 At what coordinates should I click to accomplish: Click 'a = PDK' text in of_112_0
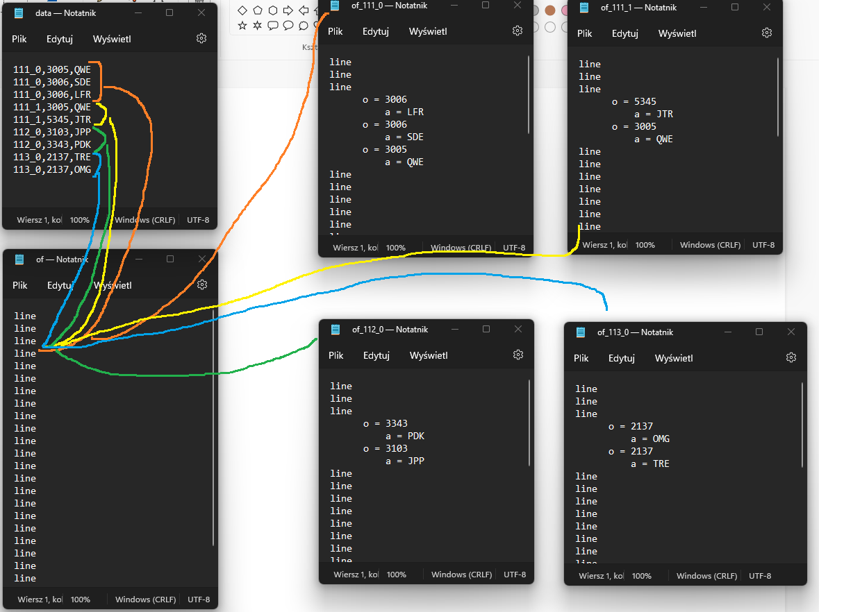405,436
